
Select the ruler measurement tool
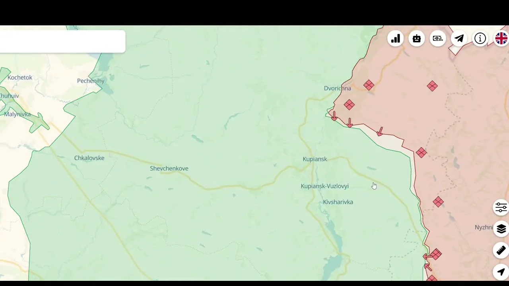click(x=501, y=250)
